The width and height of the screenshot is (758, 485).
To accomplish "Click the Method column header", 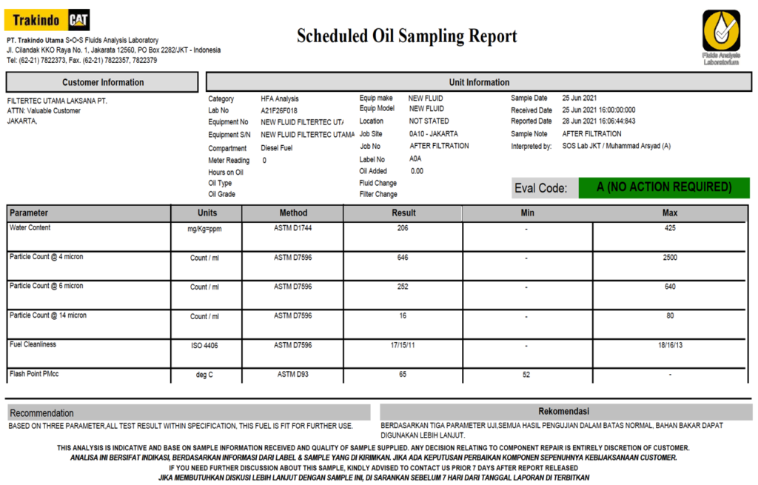I will pyautogui.click(x=293, y=213).
